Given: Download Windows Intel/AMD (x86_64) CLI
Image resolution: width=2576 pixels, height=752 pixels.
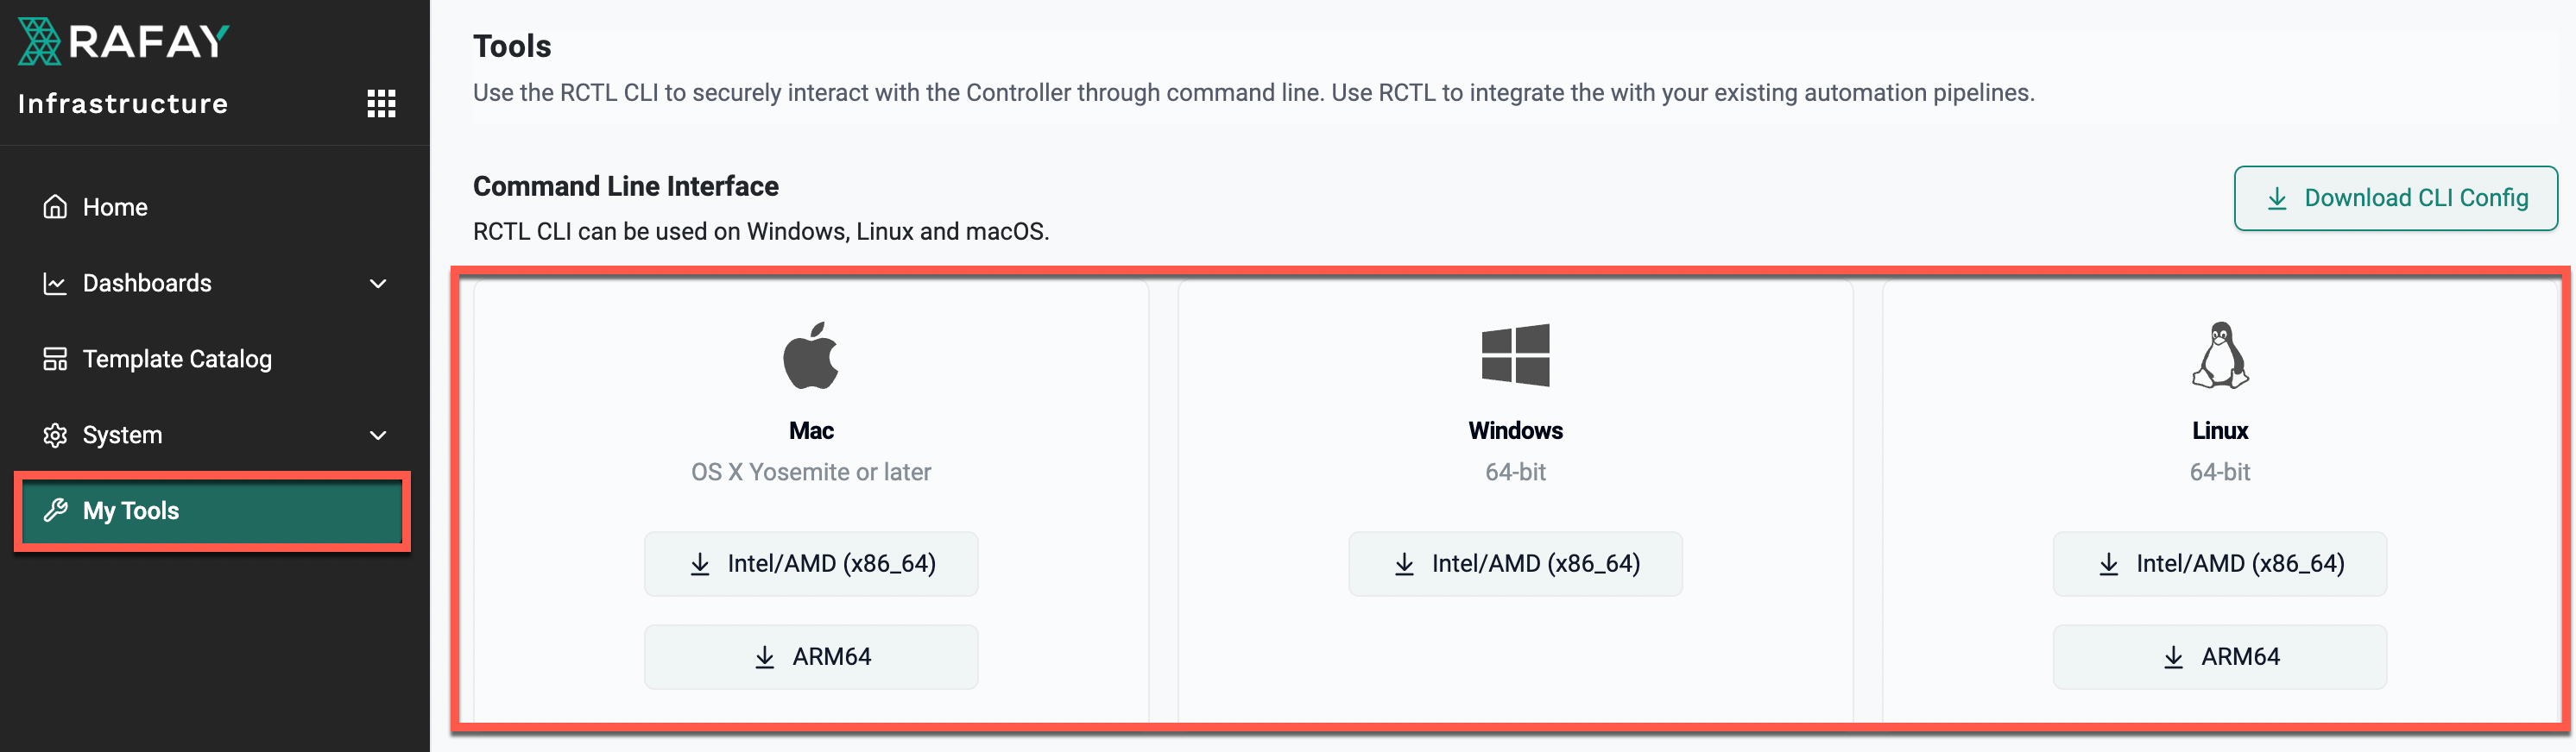Looking at the screenshot, I should click(1515, 563).
